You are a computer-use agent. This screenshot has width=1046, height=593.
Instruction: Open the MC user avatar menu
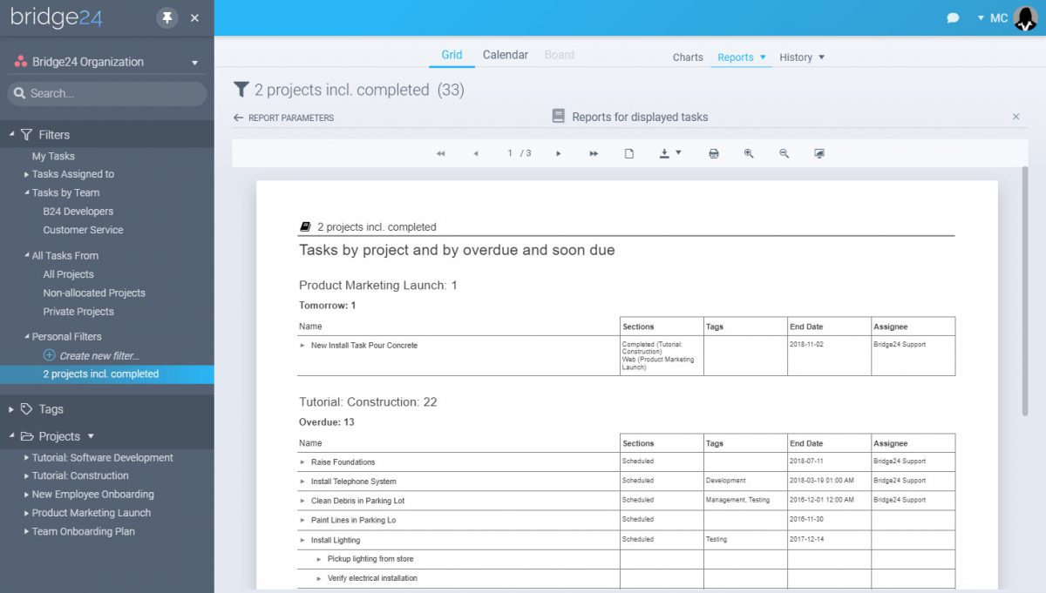(1026, 17)
